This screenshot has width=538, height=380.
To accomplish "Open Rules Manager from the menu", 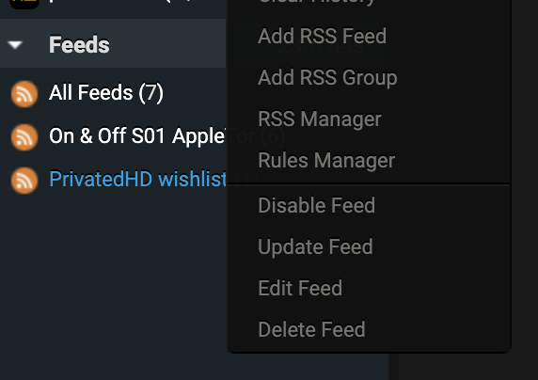I will click(326, 161).
